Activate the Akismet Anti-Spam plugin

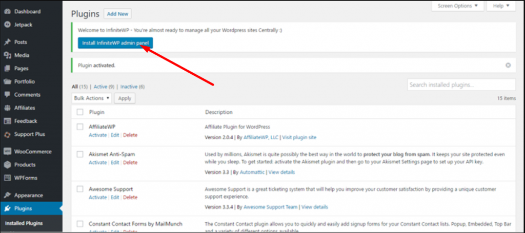click(x=97, y=162)
